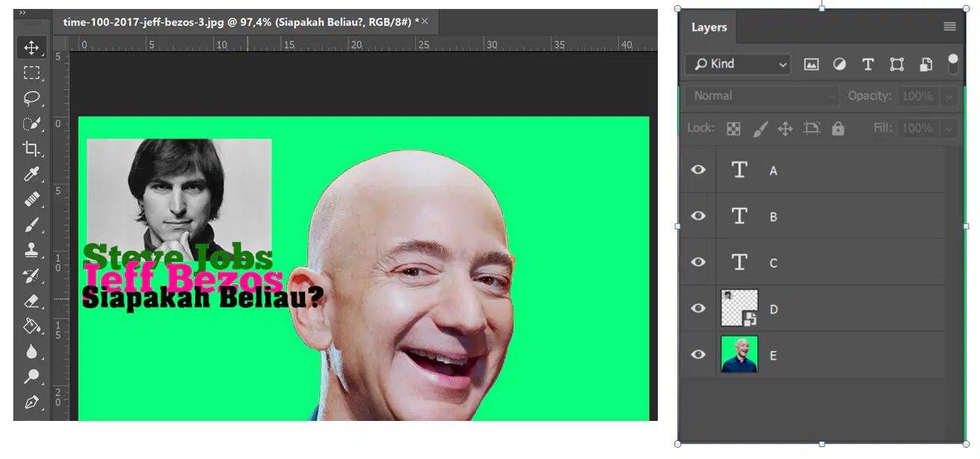
Task: Select the Eyedropper tool
Action: (31, 174)
